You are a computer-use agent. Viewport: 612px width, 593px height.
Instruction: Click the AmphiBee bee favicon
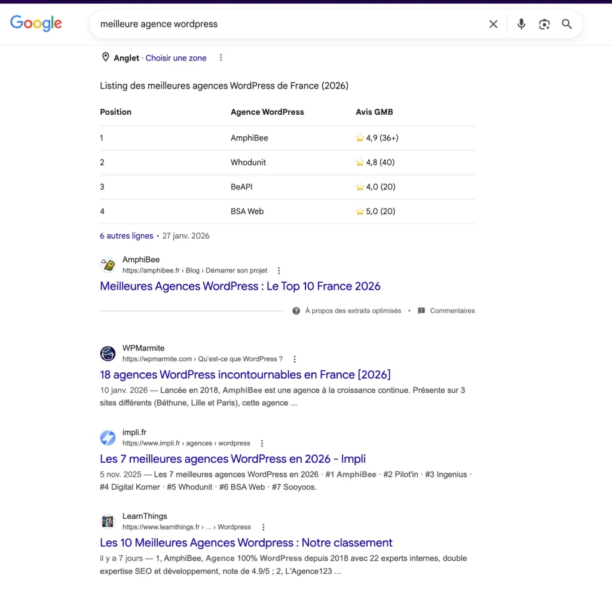pos(108,265)
